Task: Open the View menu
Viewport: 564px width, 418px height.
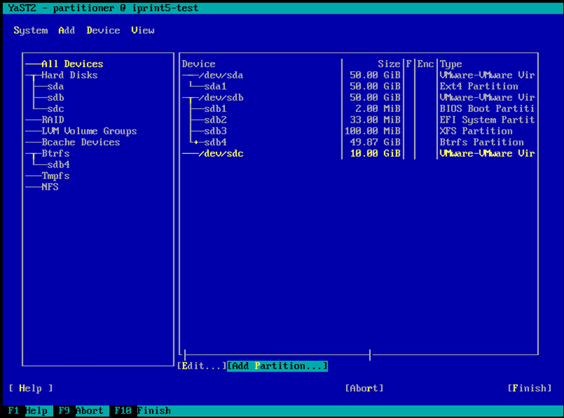Action: [x=143, y=31]
